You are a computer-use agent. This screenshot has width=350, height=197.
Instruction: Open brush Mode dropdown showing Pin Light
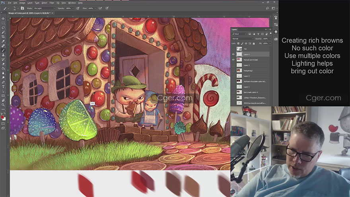tap(44, 8)
